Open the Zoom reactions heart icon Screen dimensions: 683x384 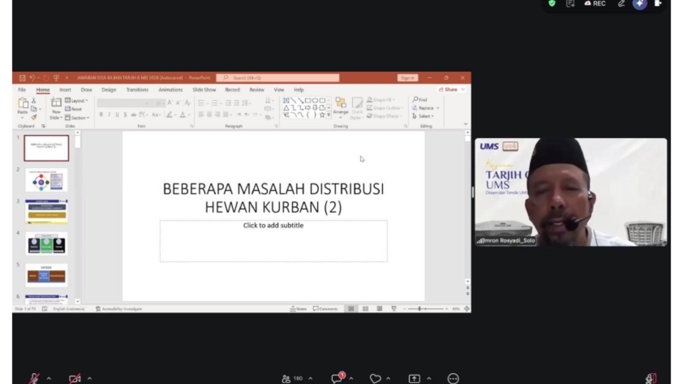375,379
